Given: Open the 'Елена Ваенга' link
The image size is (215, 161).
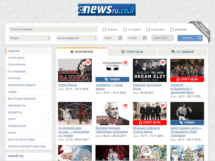Looking at the screenshot, I should (68, 85).
